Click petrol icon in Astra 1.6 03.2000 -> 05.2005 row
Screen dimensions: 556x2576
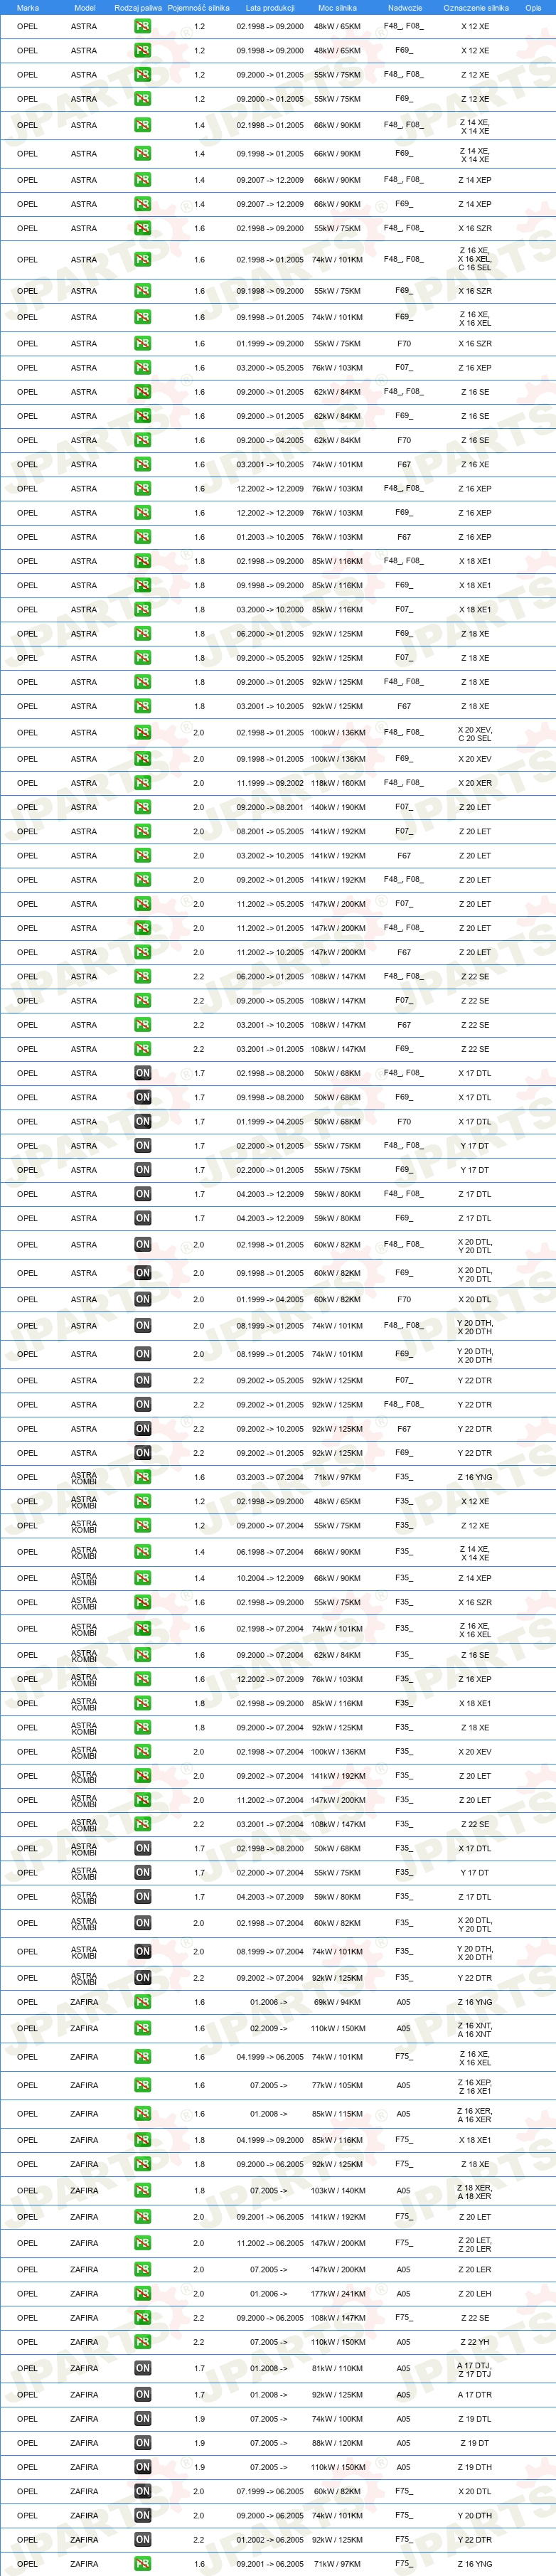coord(143,368)
